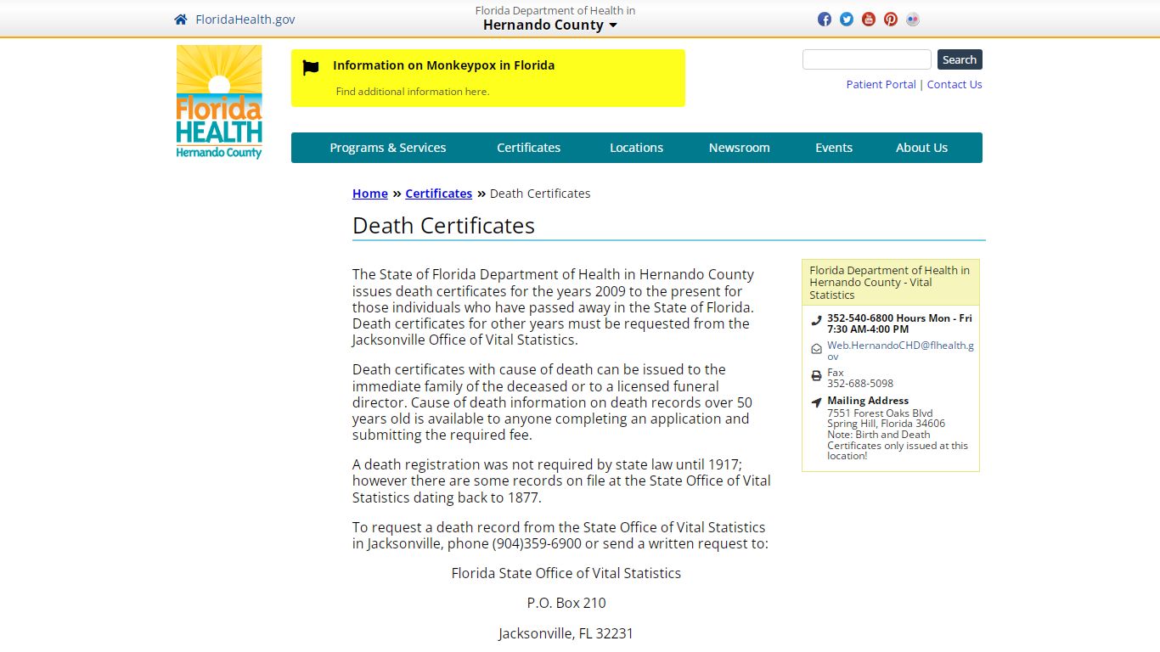Open the Facebook social icon
The height and width of the screenshot is (652, 1160).
coord(825,20)
